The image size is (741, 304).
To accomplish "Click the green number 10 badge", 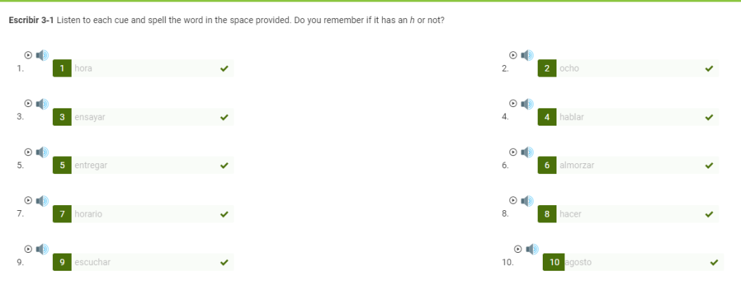I will pos(554,262).
